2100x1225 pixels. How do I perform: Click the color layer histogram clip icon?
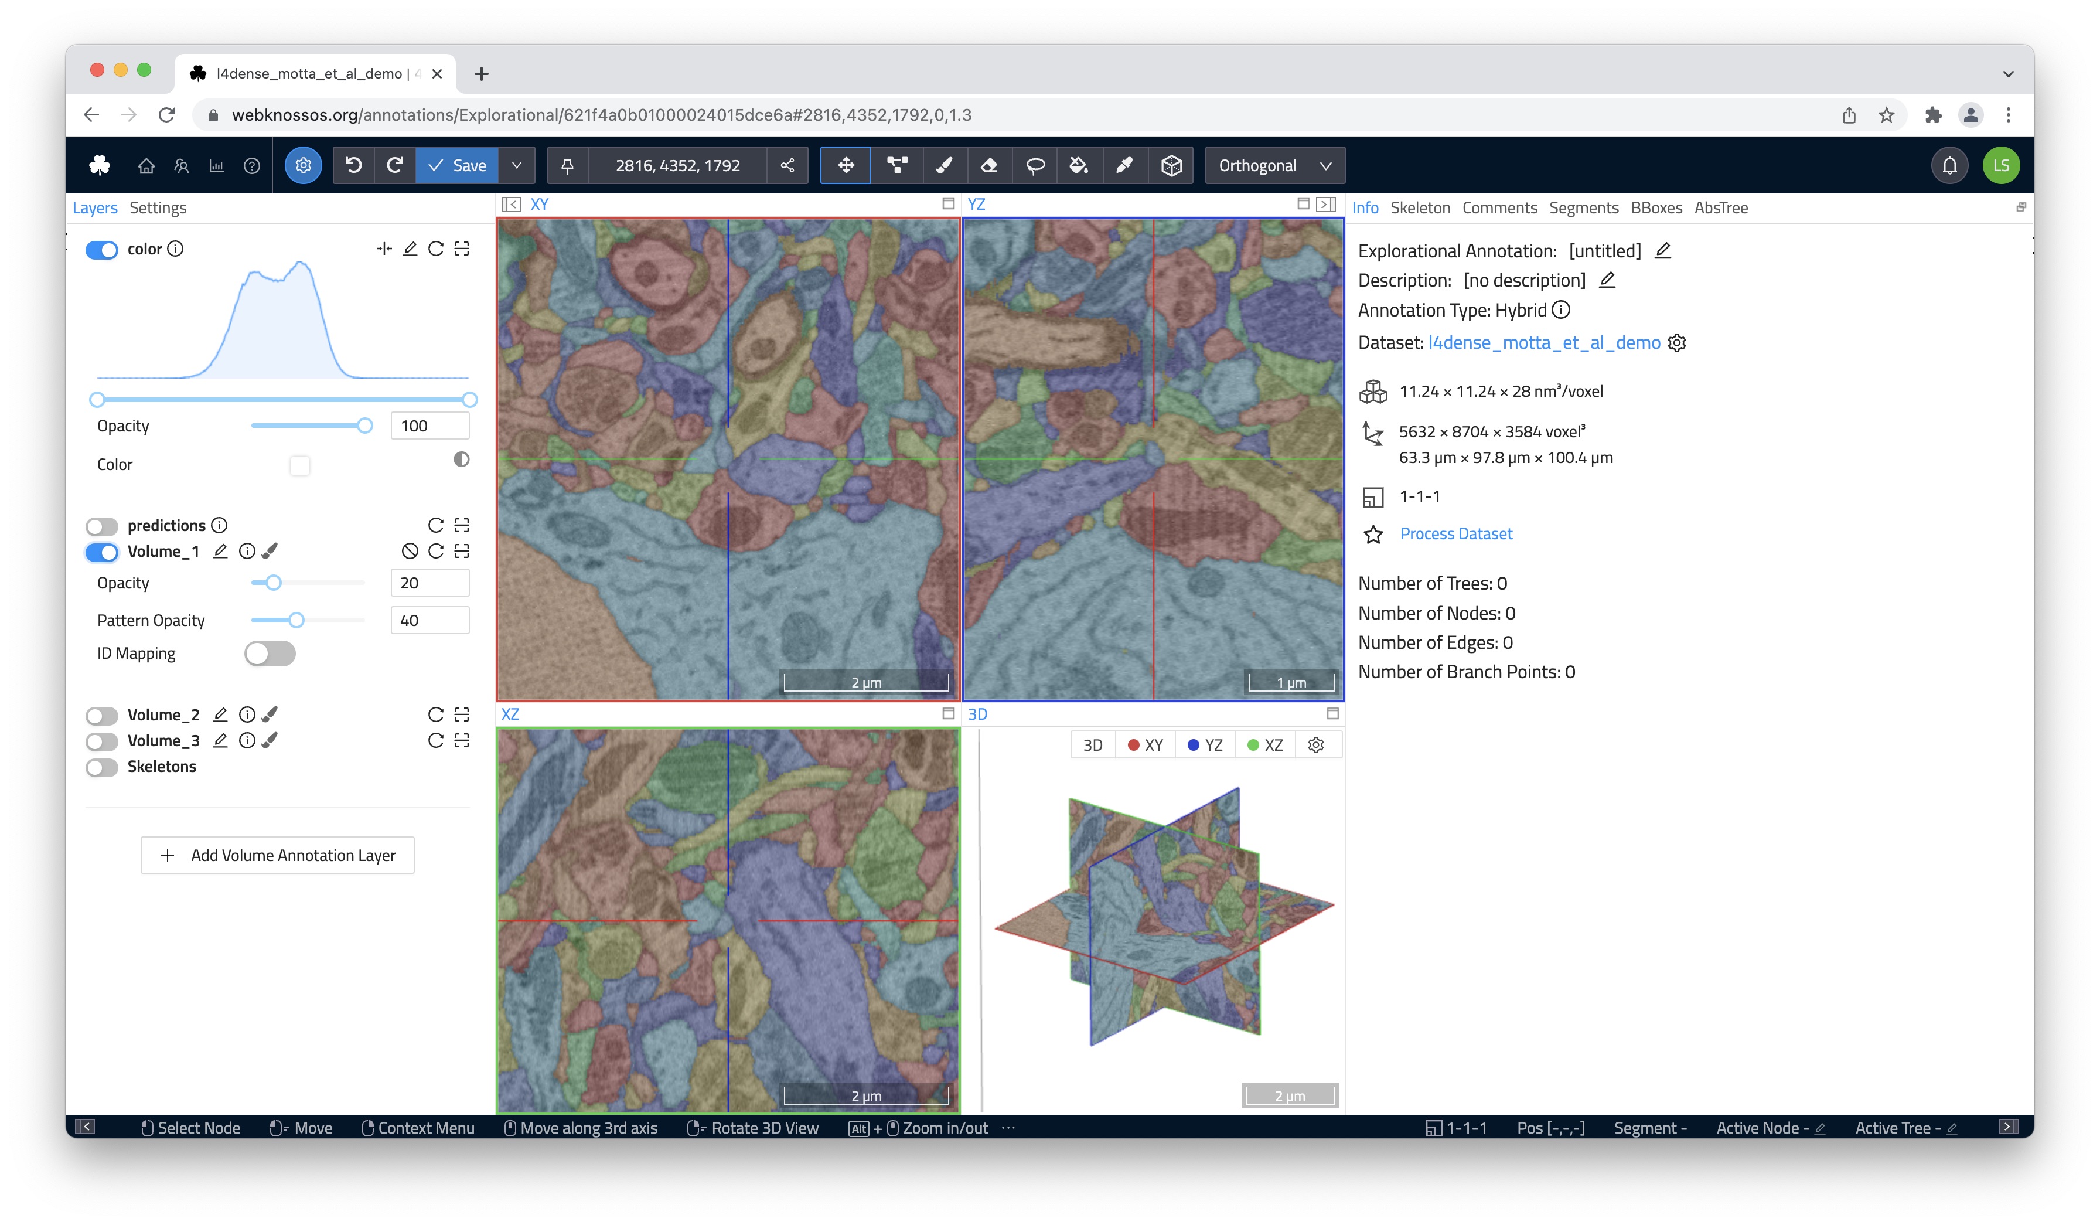pos(383,249)
